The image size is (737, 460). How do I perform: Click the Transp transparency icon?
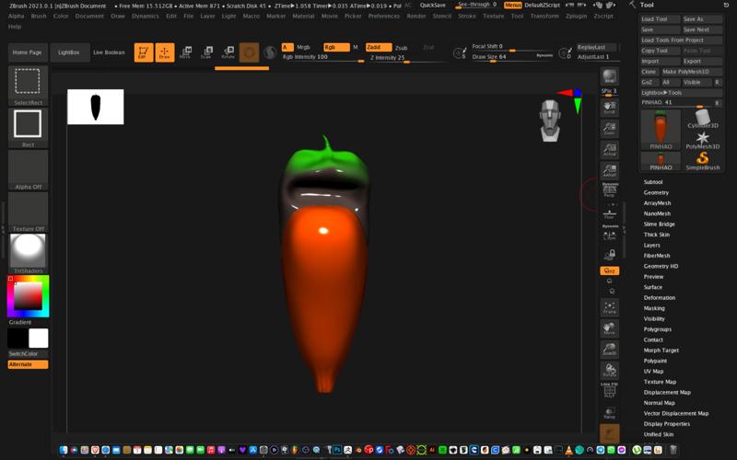pos(609,412)
